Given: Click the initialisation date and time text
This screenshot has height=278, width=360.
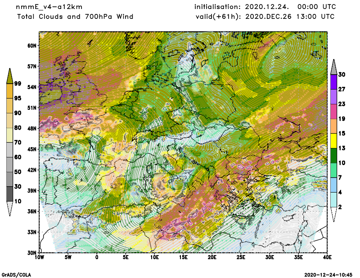Looking at the screenshot, I should 264,7.
